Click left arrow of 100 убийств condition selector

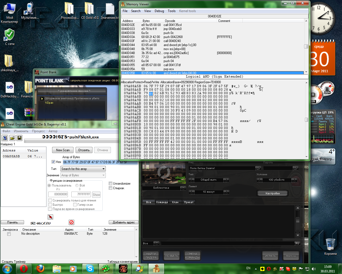tap(259, 180)
